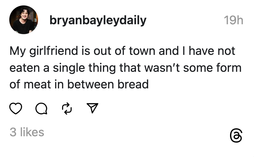Open the post by clicking its text

(125, 68)
